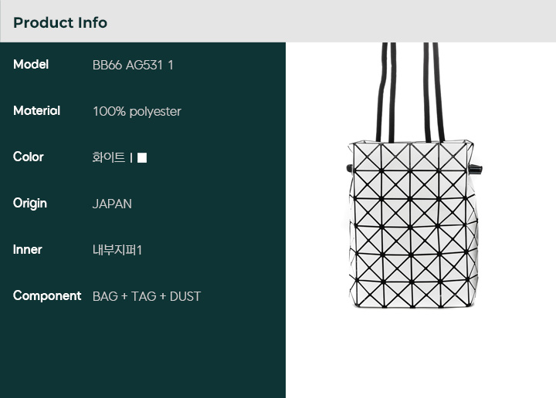Click the white color swatch square
This screenshot has width=556, height=398.
pyautogui.click(x=142, y=157)
